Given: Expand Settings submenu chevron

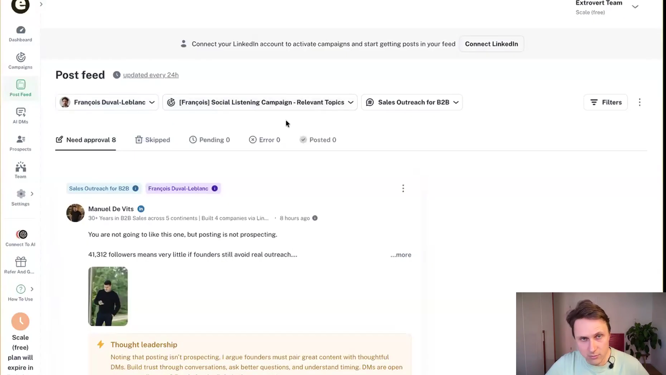Looking at the screenshot, I should point(32,194).
